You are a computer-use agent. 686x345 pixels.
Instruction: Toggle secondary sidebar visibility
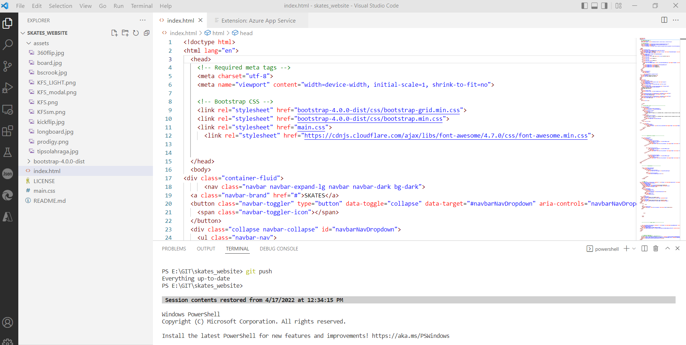[605, 6]
